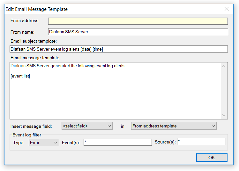Click the 'From address:' label
The image size is (239, 171).
tap(25, 20)
